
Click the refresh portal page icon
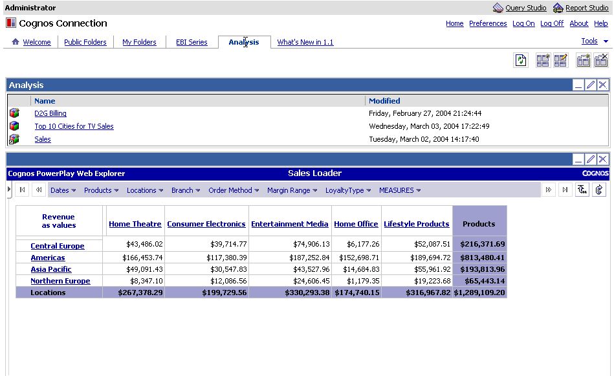pyautogui.click(x=520, y=60)
